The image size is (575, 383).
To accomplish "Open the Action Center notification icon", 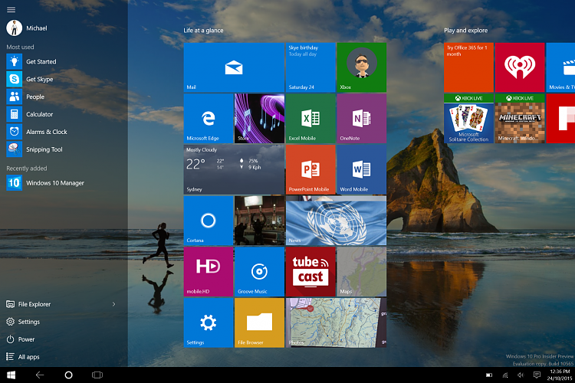I will pos(537,375).
